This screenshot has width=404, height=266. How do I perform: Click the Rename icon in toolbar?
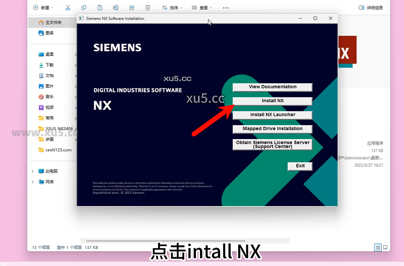(x=116, y=7)
